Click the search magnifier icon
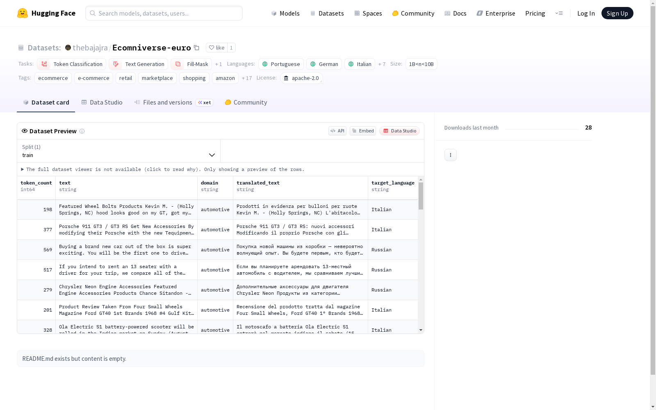This screenshot has height=410, width=656. pos(93,13)
